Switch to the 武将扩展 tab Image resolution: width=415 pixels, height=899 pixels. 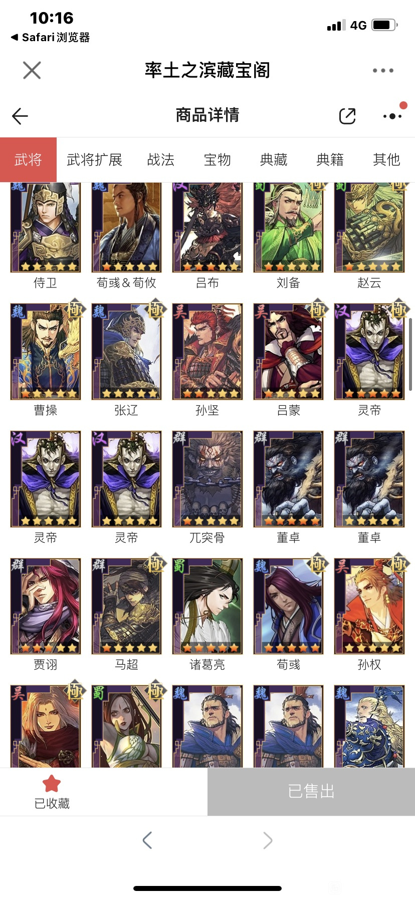coord(94,160)
